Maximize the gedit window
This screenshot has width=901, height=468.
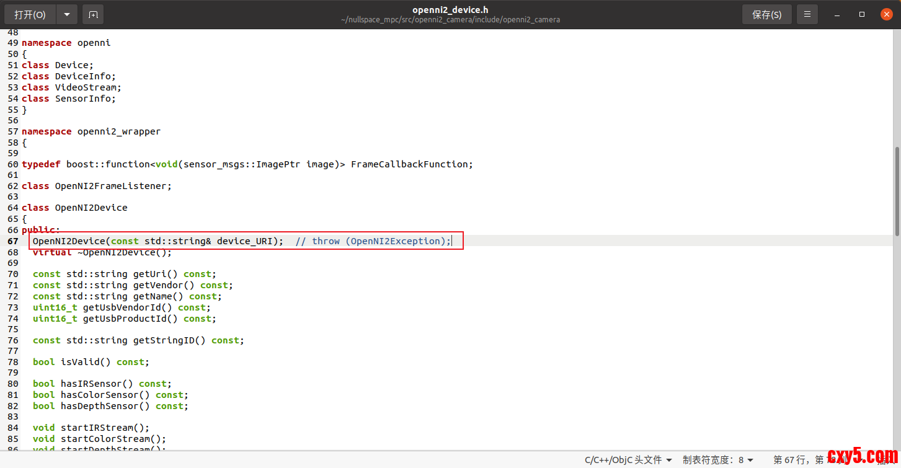pos(862,14)
